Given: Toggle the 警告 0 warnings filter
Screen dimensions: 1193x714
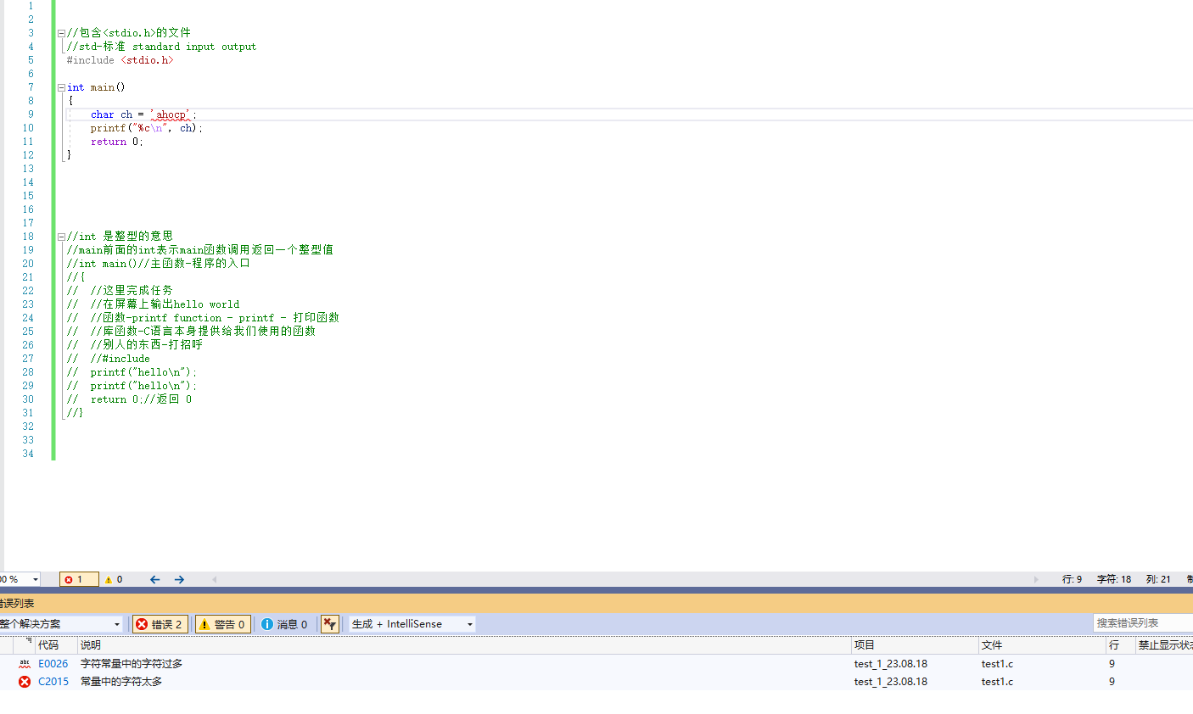Looking at the screenshot, I should coord(222,624).
